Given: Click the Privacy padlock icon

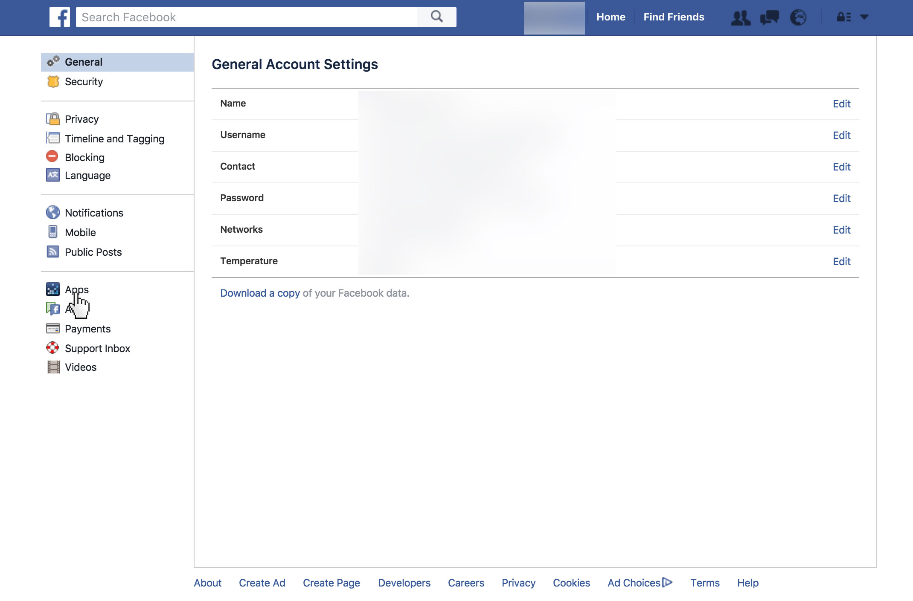Looking at the screenshot, I should click(x=53, y=119).
